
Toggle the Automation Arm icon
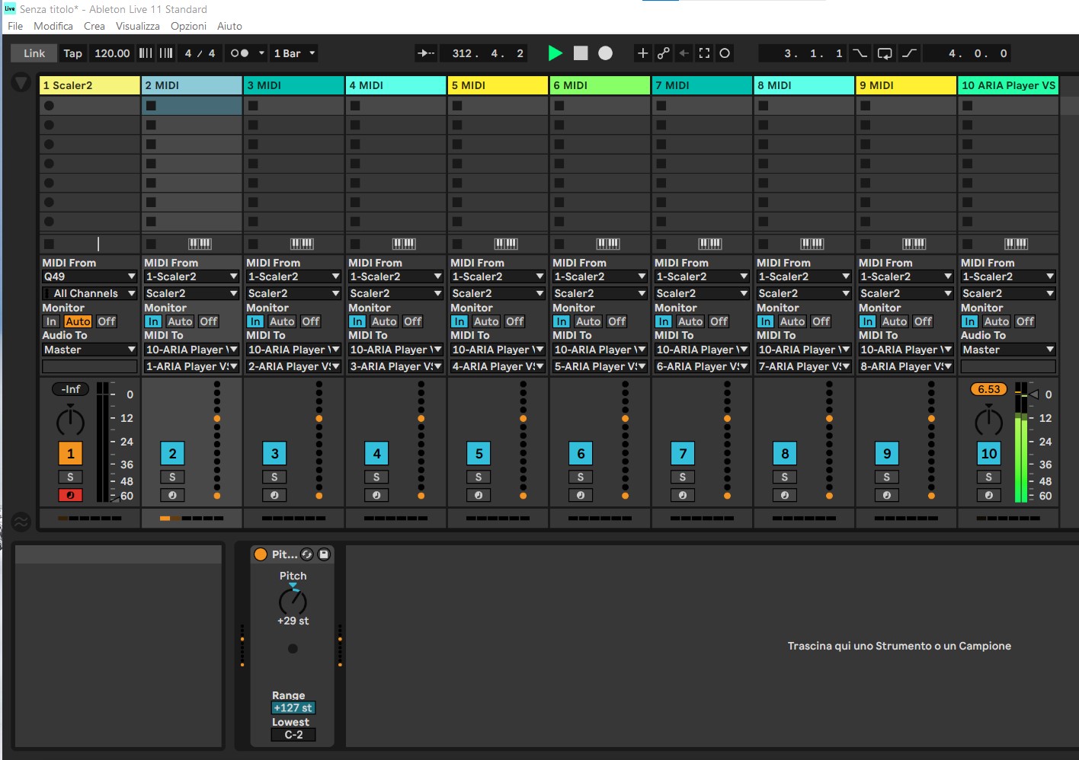(664, 53)
